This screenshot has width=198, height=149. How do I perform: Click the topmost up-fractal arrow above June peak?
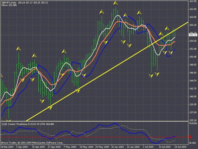tap(115, 3)
